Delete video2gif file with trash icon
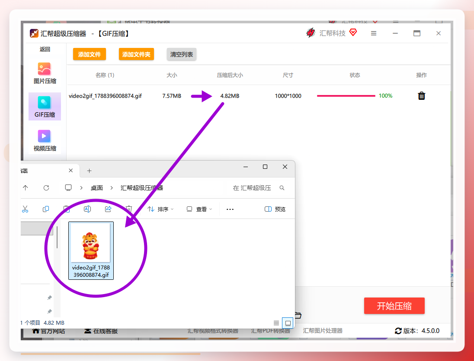The height and width of the screenshot is (361, 474). click(x=421, y=96)
